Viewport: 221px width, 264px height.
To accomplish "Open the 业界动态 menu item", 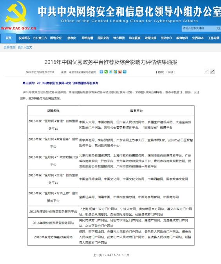I will tap(198, 38).
